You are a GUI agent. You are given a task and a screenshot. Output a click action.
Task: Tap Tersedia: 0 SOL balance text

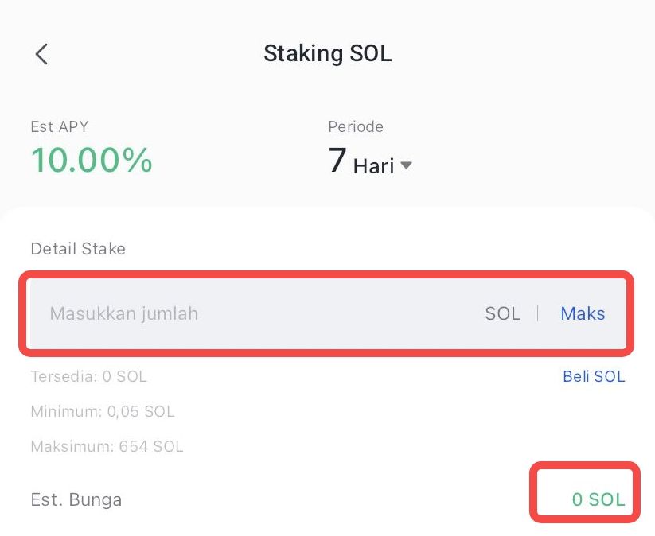(x=89, y=376)
